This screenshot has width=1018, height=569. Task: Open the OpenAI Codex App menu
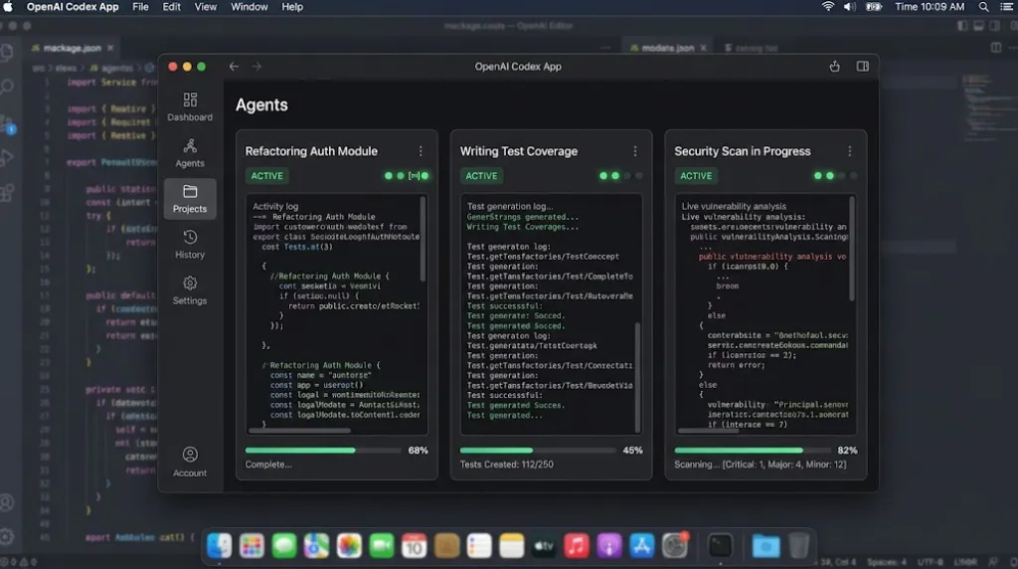[x=73, y=7]
